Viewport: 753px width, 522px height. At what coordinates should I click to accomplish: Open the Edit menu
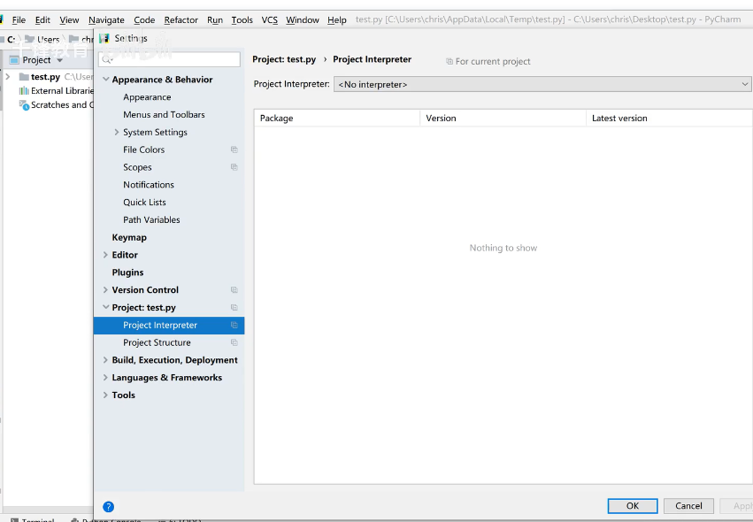(x=42, y=19)
